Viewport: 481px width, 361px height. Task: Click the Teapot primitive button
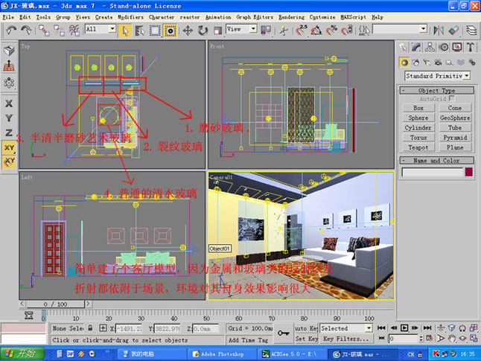pos(418,147)
